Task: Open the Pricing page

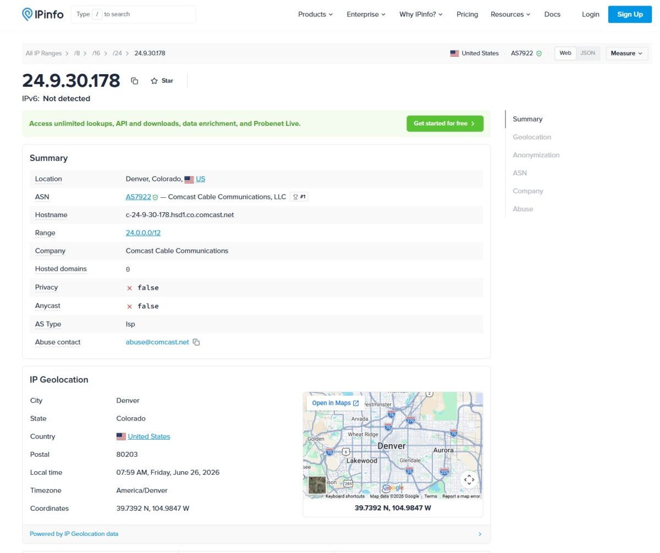Action: pos(467,14)
